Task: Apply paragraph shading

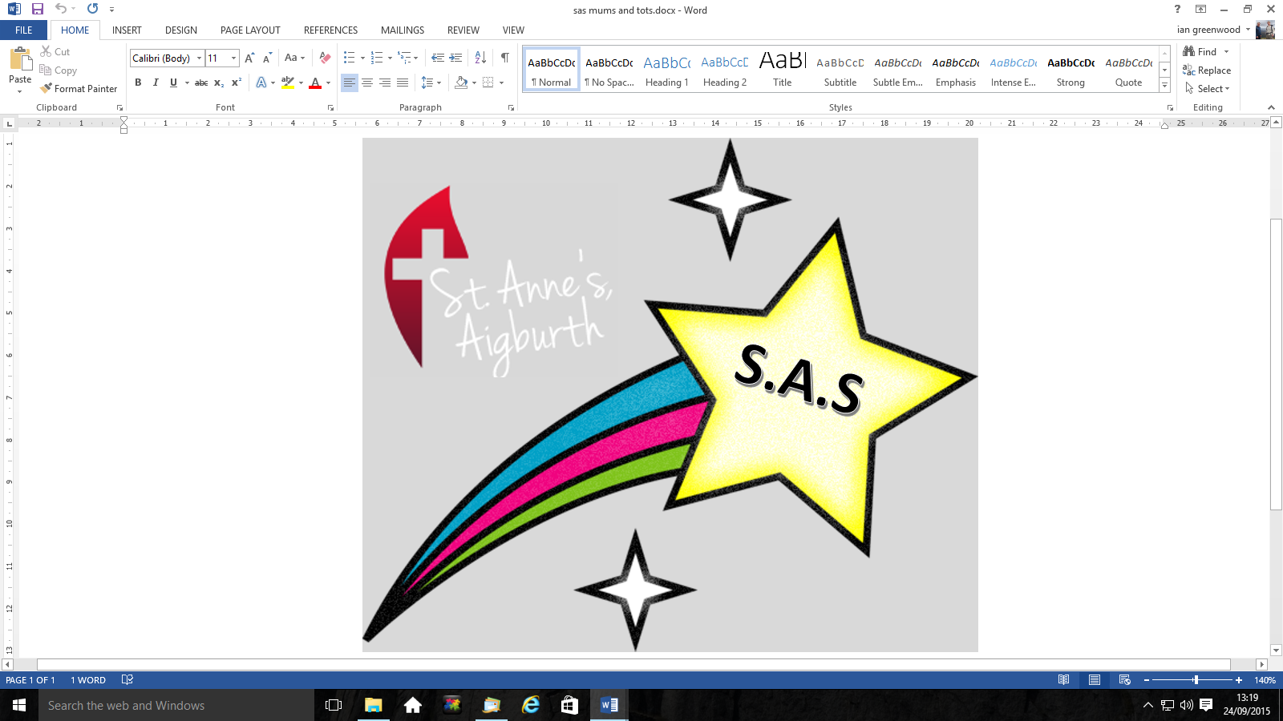Action: [461, 83]
